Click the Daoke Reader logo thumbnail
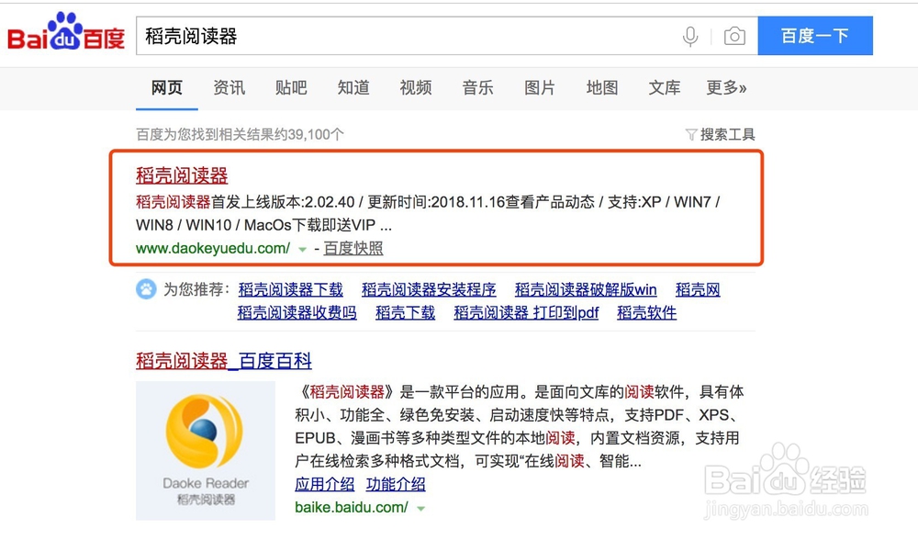 click(x=206, y=450)
